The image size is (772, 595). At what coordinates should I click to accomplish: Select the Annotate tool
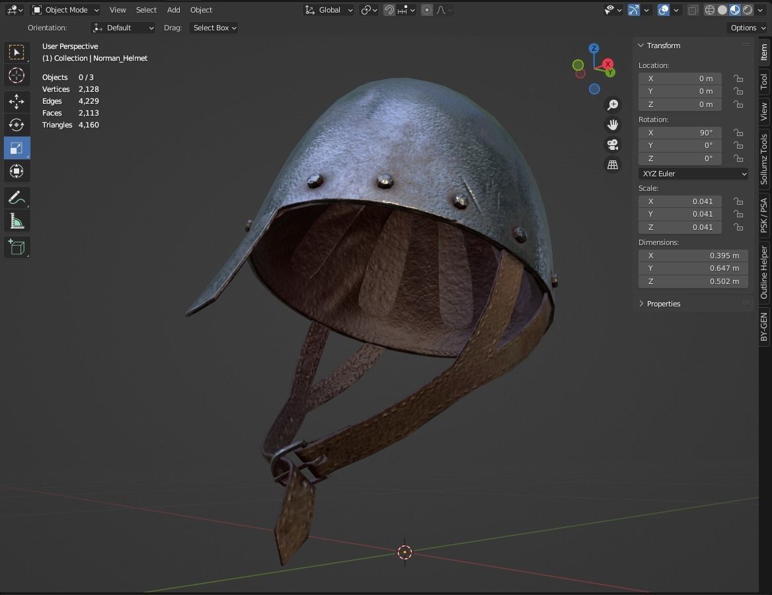pos(17,197)
